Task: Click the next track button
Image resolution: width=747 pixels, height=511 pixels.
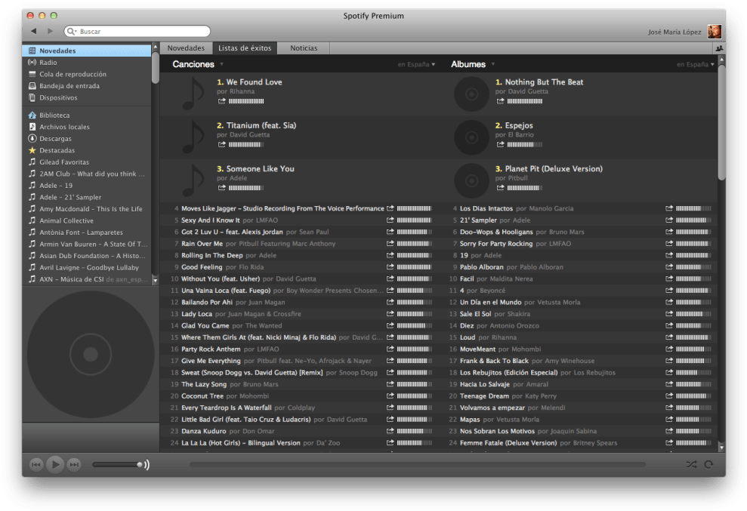Action: click(74, 464)
